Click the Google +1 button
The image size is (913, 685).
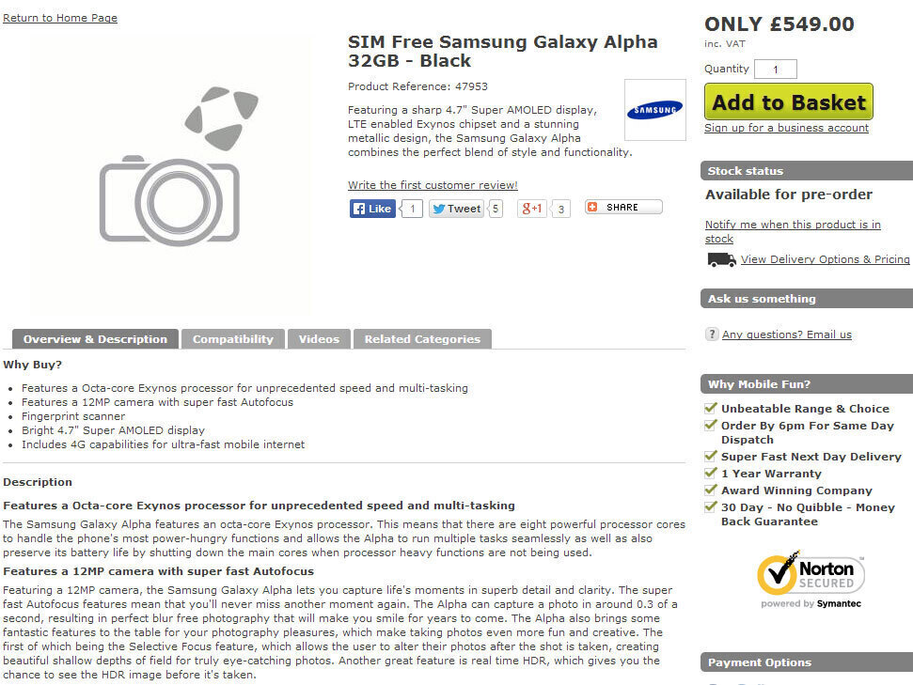pos(532,209)
